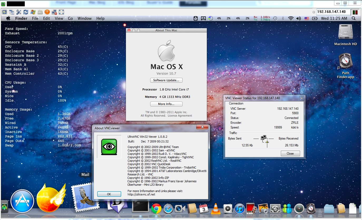Open the US flag input source menu
Viewport: 362px width, 220px height.
(306, 18)
